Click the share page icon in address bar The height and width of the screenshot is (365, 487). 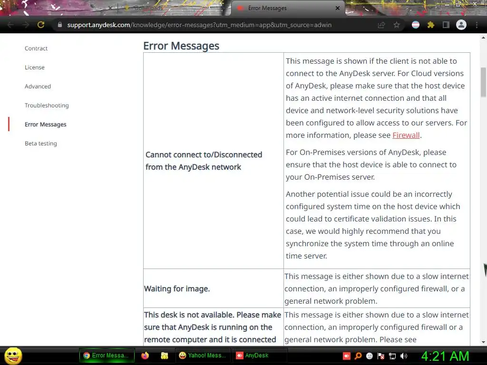coord(381,25)
